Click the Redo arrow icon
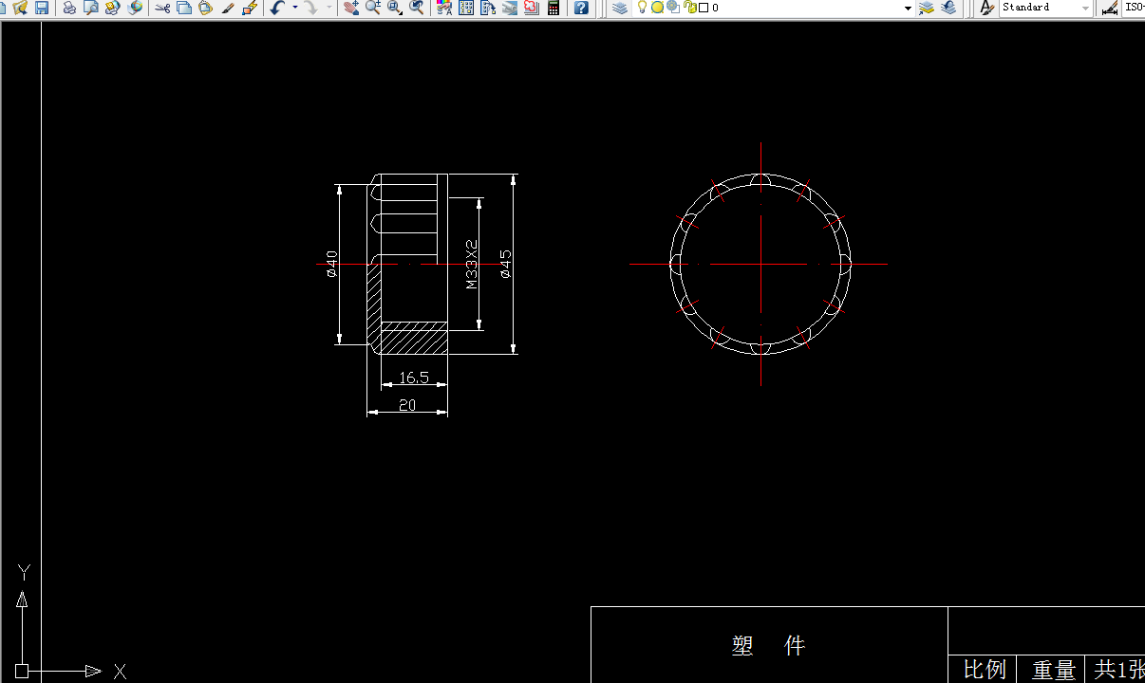 [311, 8]
